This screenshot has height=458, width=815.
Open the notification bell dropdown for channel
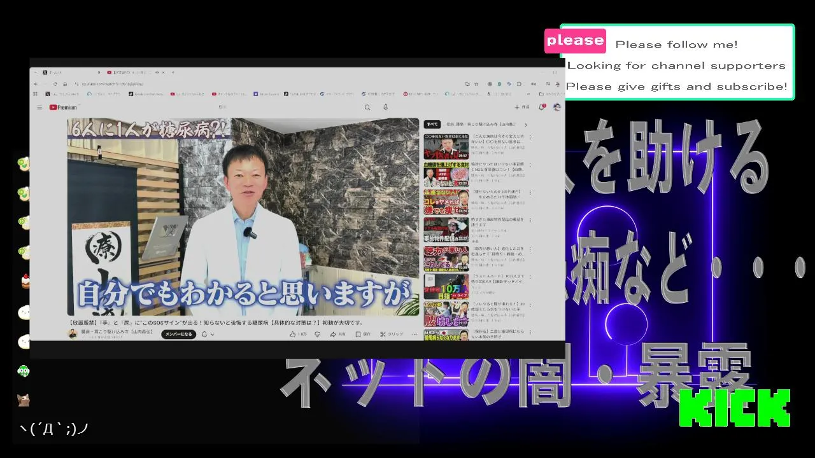[x=206, y=334]
